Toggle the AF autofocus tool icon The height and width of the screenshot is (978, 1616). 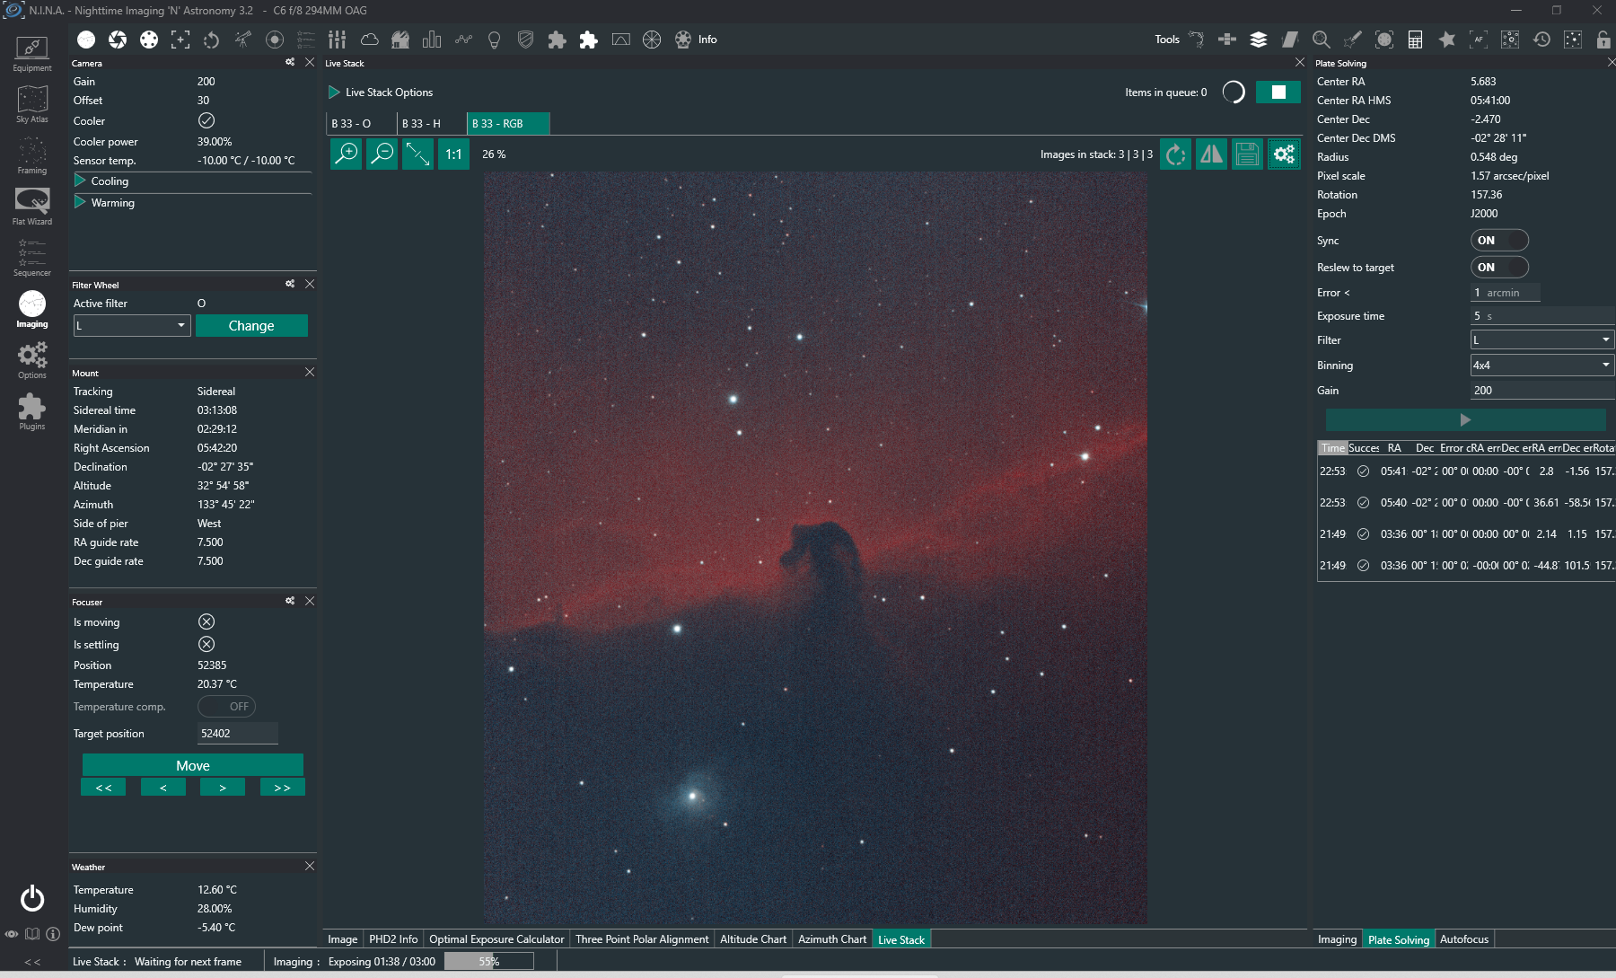[1478, 40]
